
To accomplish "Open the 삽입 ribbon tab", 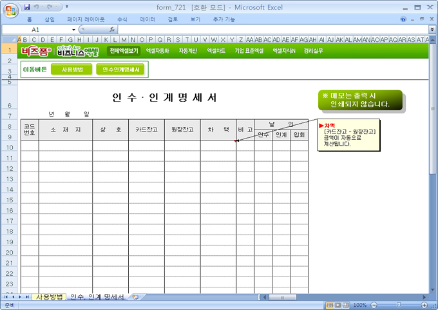I will click(50, 19).
